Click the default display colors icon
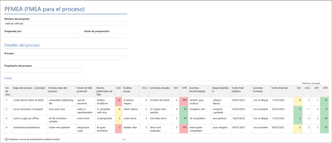 click(x=6, y=139)
